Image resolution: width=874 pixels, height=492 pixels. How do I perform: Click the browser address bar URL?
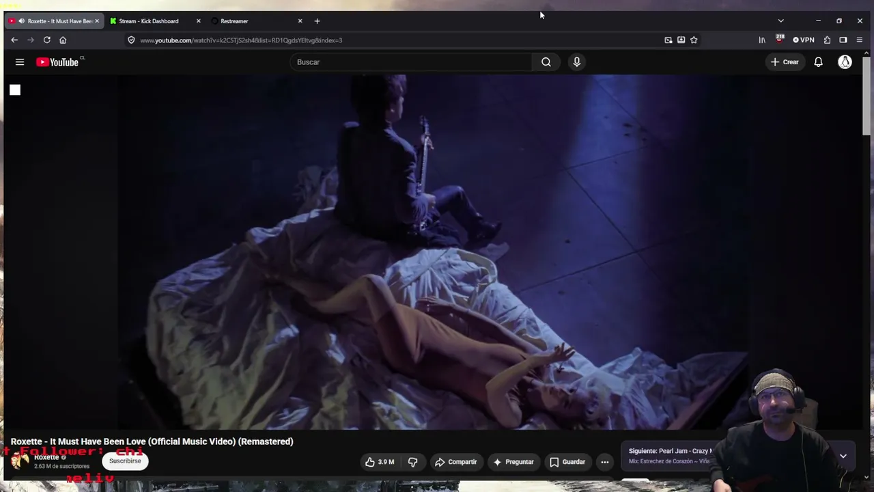(241, 40)
